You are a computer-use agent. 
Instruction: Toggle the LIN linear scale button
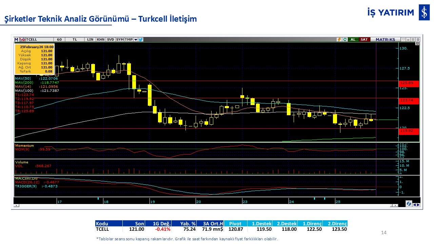pyautogui.click(x=90, y=39)
